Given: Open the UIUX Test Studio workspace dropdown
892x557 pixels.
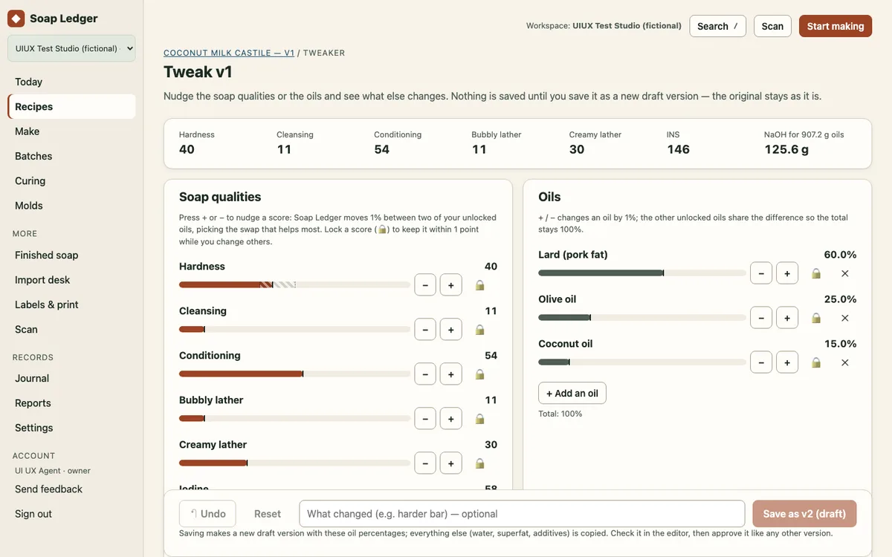Looking at the screenshot, I should (x=71, y=48).
